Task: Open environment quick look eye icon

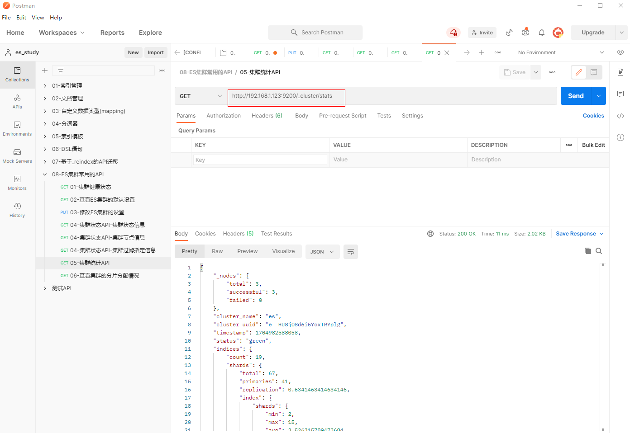Action: pyautogui.click(x=620, y=52)
